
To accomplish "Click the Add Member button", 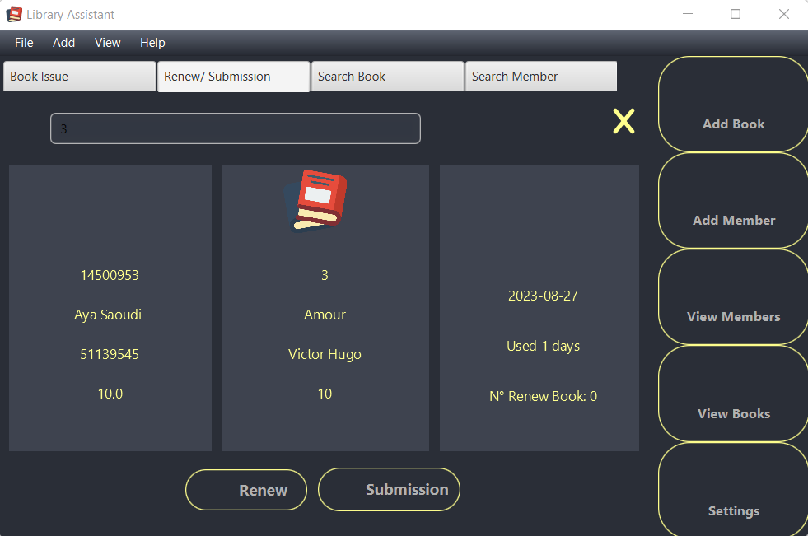I will (733, 200).
